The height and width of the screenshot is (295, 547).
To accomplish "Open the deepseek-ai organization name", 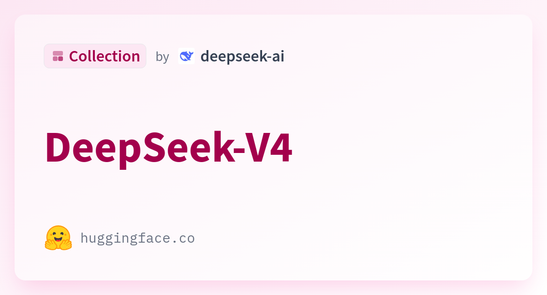I will (x=243, y=56).
